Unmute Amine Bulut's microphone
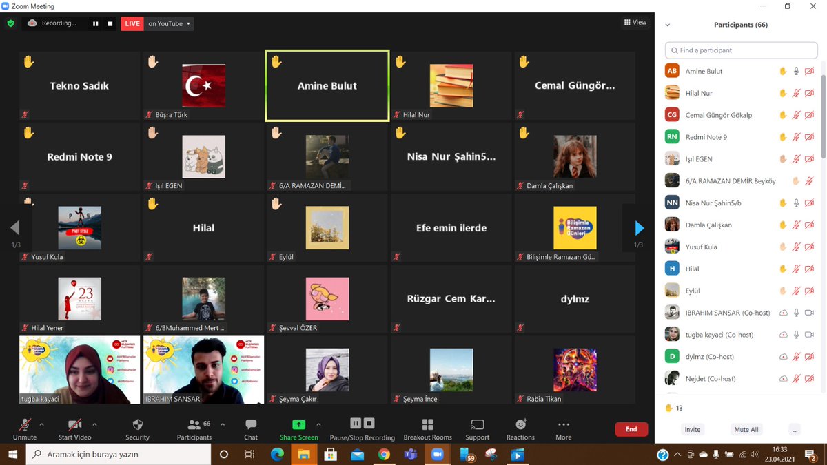 click(795, 70)
